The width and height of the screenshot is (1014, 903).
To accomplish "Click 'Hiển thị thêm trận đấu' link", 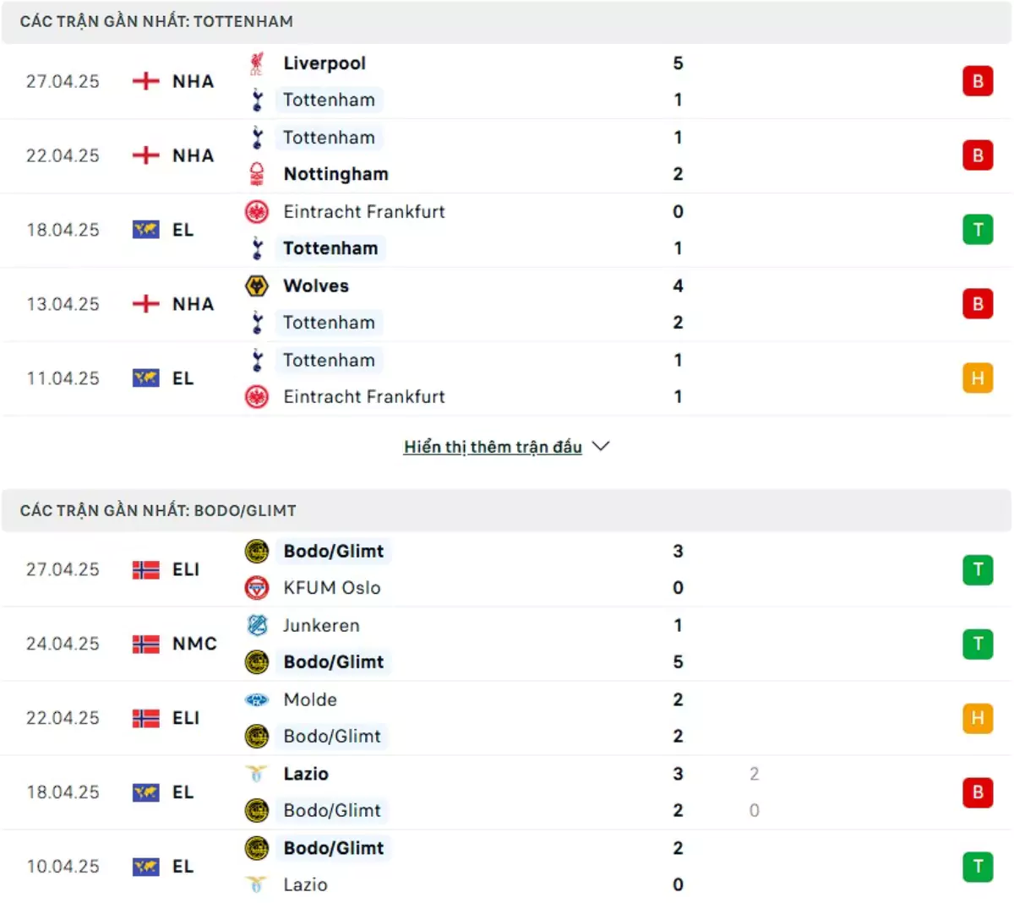I will 493,447.
